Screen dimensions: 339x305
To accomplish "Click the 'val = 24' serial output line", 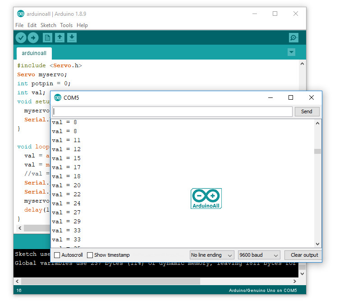I will pos(66,203).
